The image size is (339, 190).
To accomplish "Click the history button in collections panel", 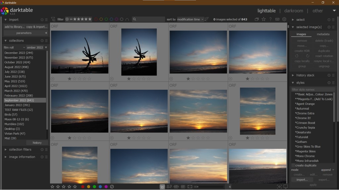I will pyautogui.click(x=37, y=142).
